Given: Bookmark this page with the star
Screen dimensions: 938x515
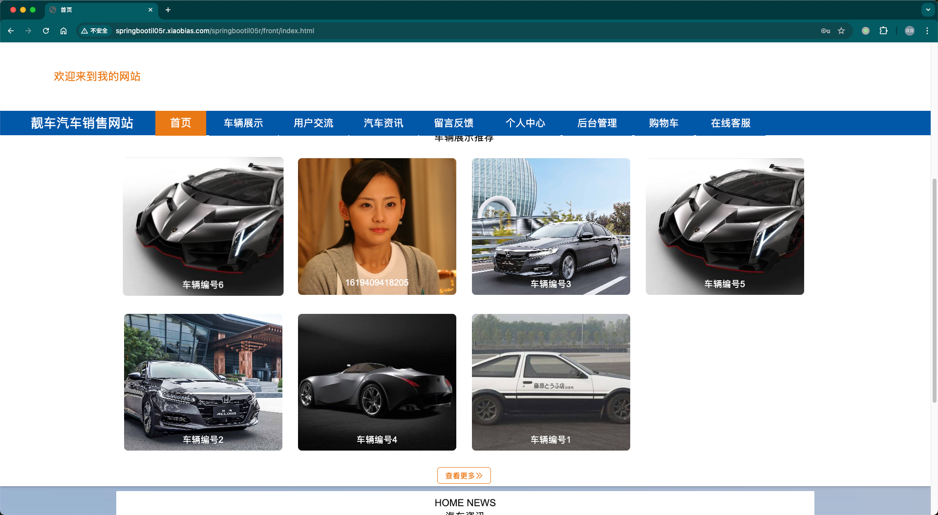Looking at the screenshot, I should pos(841,31).
